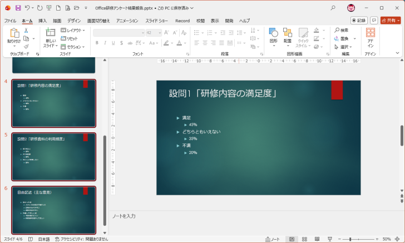
Task: Open the folder icon in quick access toolbar
Action: click(77, 8)
